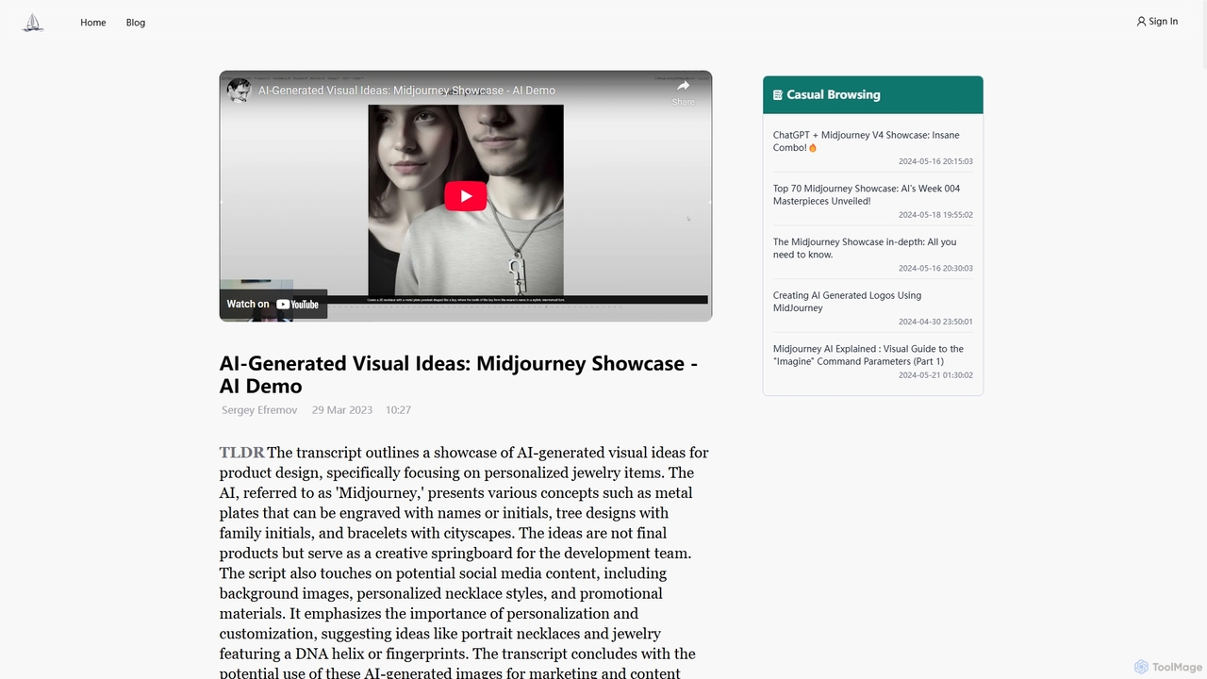Play the YouTube video
The height and width of the screenshot is (679, 1207).
466,196
